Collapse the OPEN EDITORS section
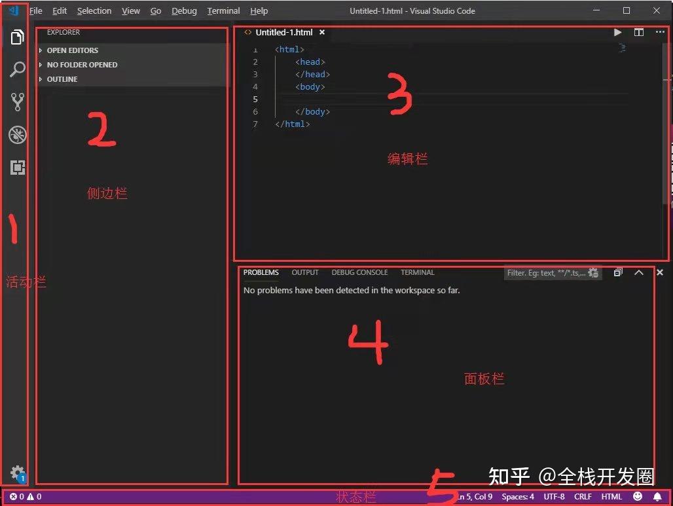Viewport: 673px width, 506px height. pyautogui.click(x=72, y=50)
